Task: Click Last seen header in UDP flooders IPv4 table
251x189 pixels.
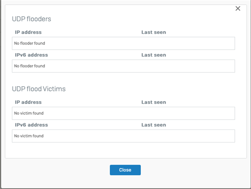Action: pos(154,32)
